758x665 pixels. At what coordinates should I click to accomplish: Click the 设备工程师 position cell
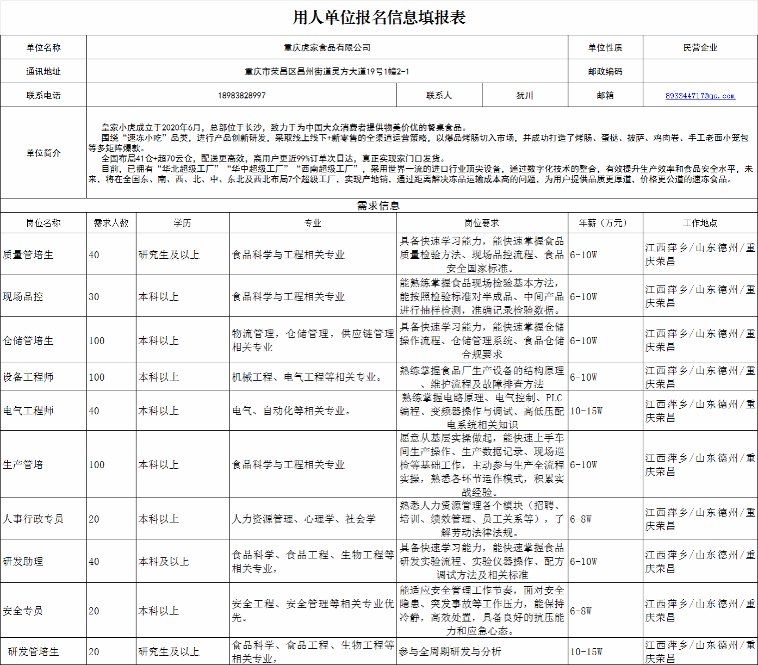click(x=44, y=377)
